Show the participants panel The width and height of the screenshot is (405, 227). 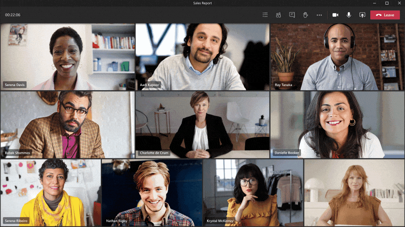click(278, 15)
